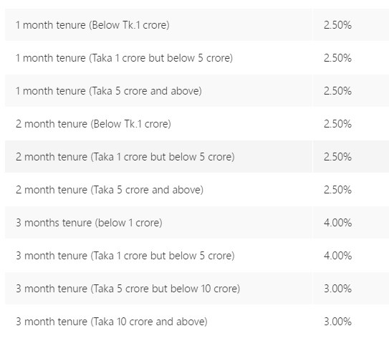
Task: Click '2 month tenure (Below Tk.1 crore)' text
Action: (93, 124)
